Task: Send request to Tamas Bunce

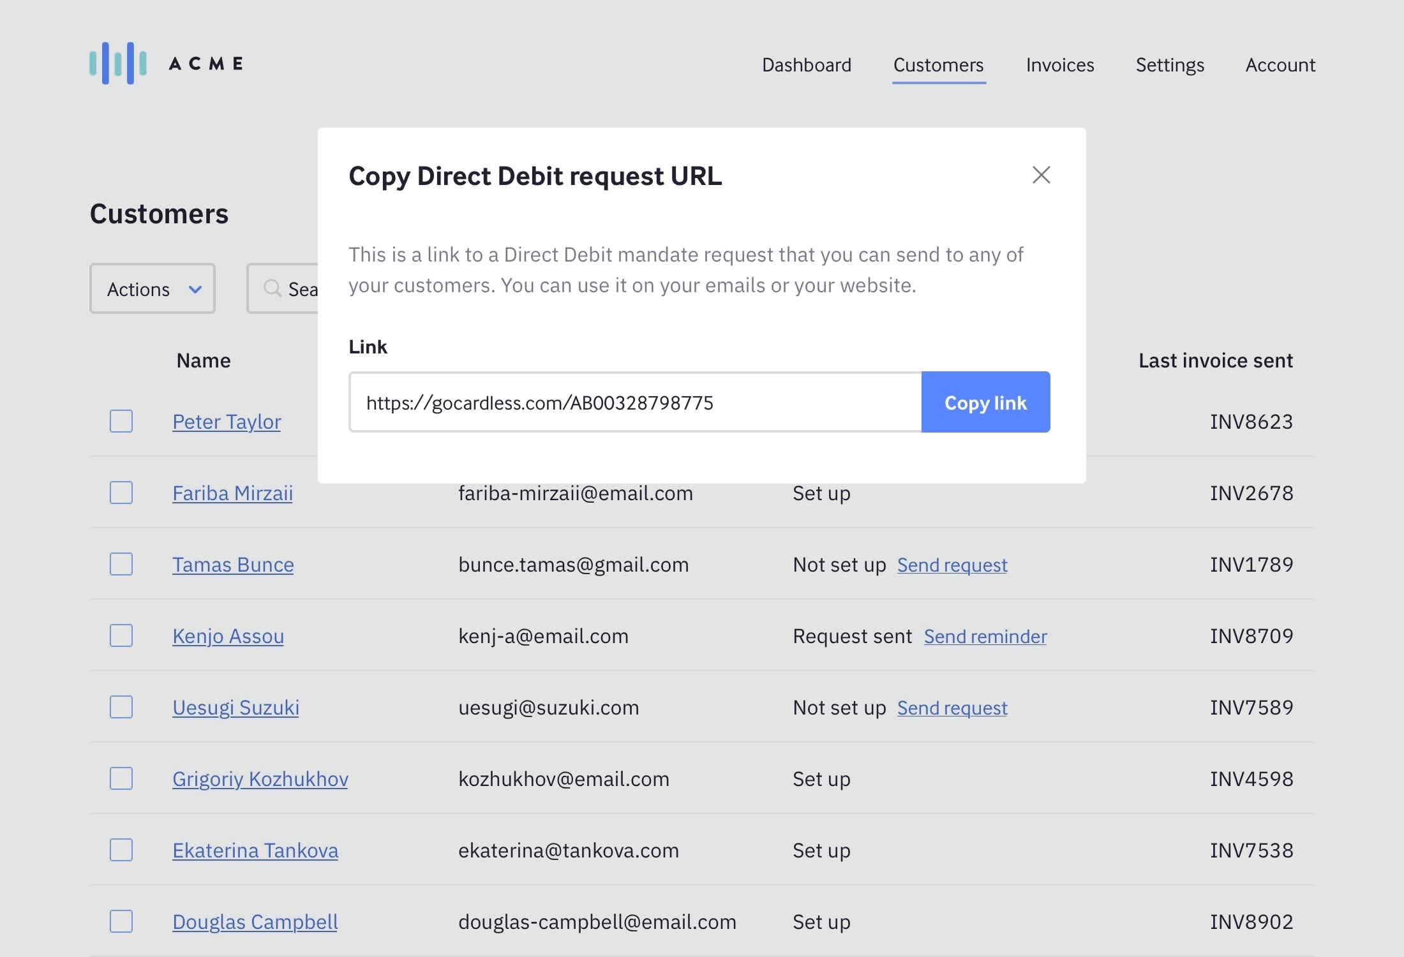Action: tap(952, 565)
